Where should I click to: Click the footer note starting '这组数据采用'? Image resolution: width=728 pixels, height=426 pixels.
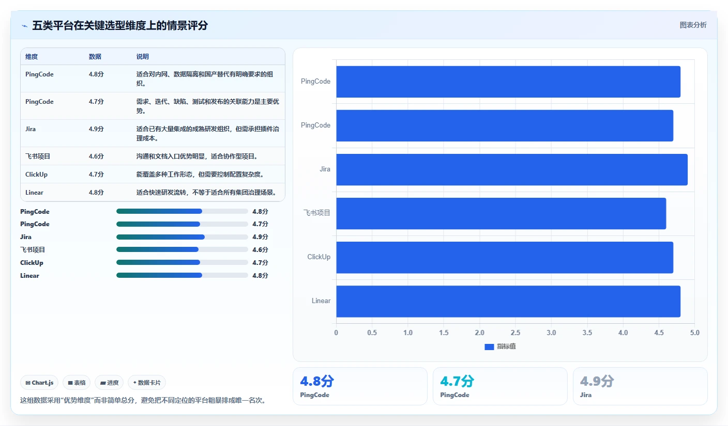[143, 400]
